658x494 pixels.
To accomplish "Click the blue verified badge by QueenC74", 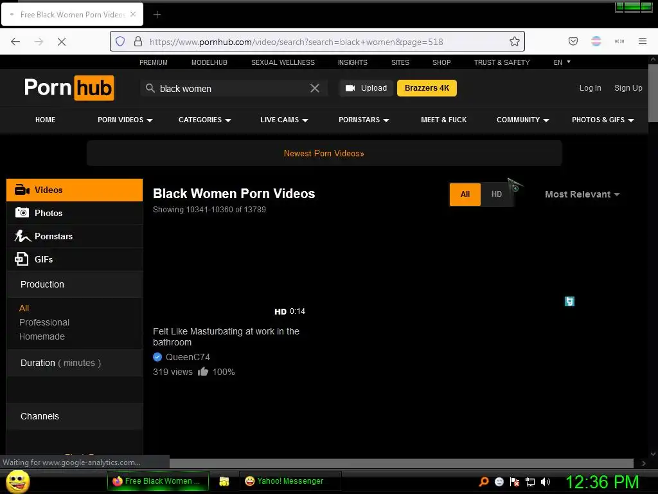I will (157, 357).
